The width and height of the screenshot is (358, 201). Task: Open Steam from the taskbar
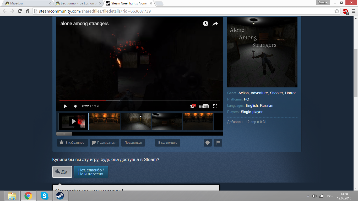[x=60, y=196]
